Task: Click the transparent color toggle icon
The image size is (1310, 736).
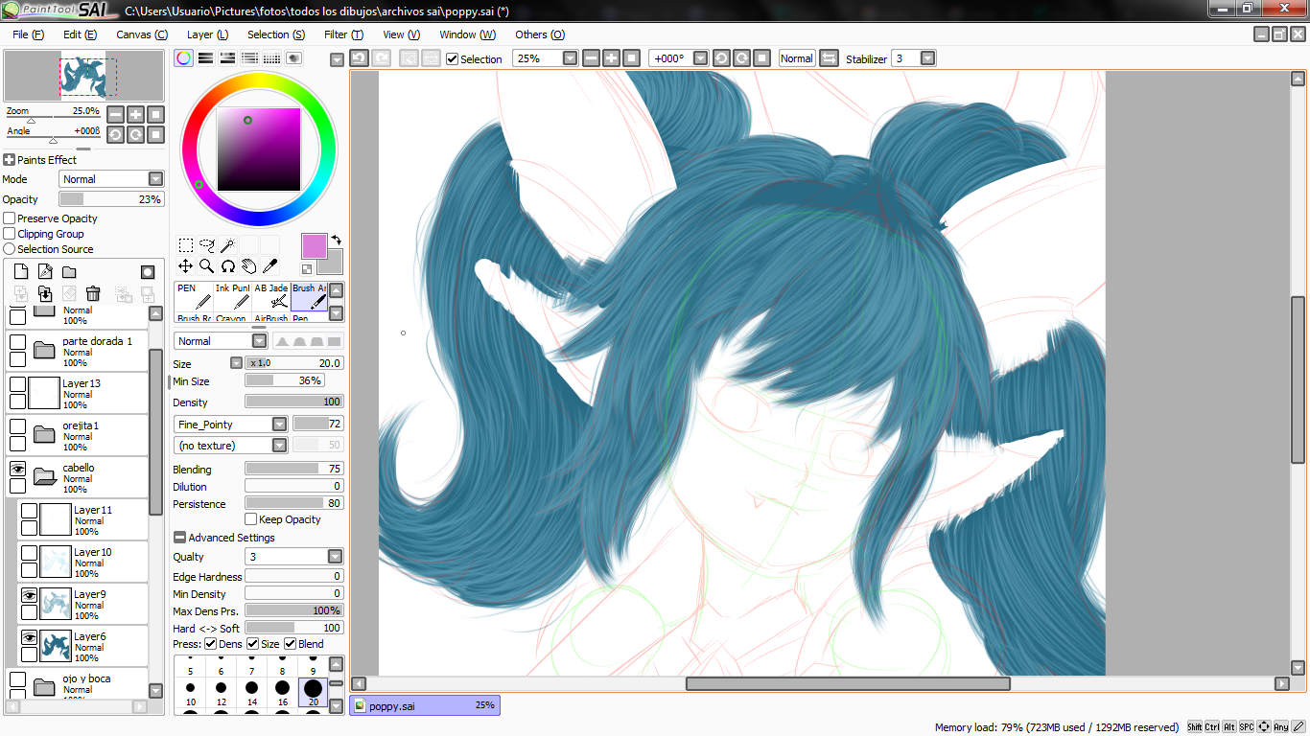Action: point(307,269)
